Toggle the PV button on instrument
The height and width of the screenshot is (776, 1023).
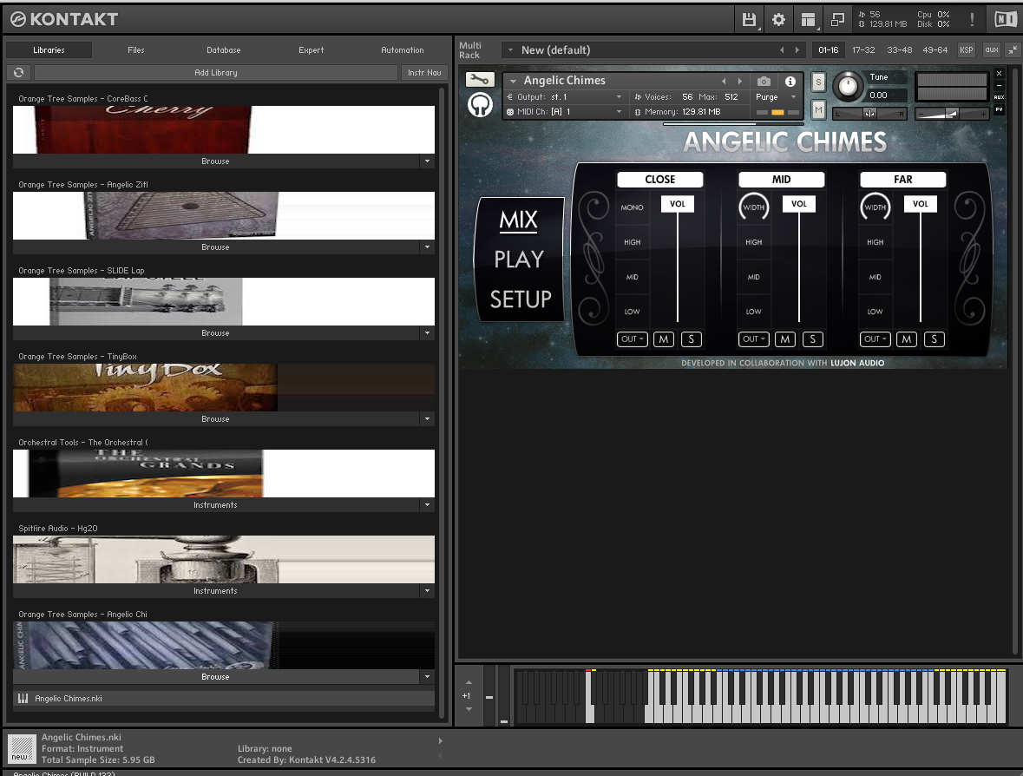pyautogui.click(x=999, y=109)
